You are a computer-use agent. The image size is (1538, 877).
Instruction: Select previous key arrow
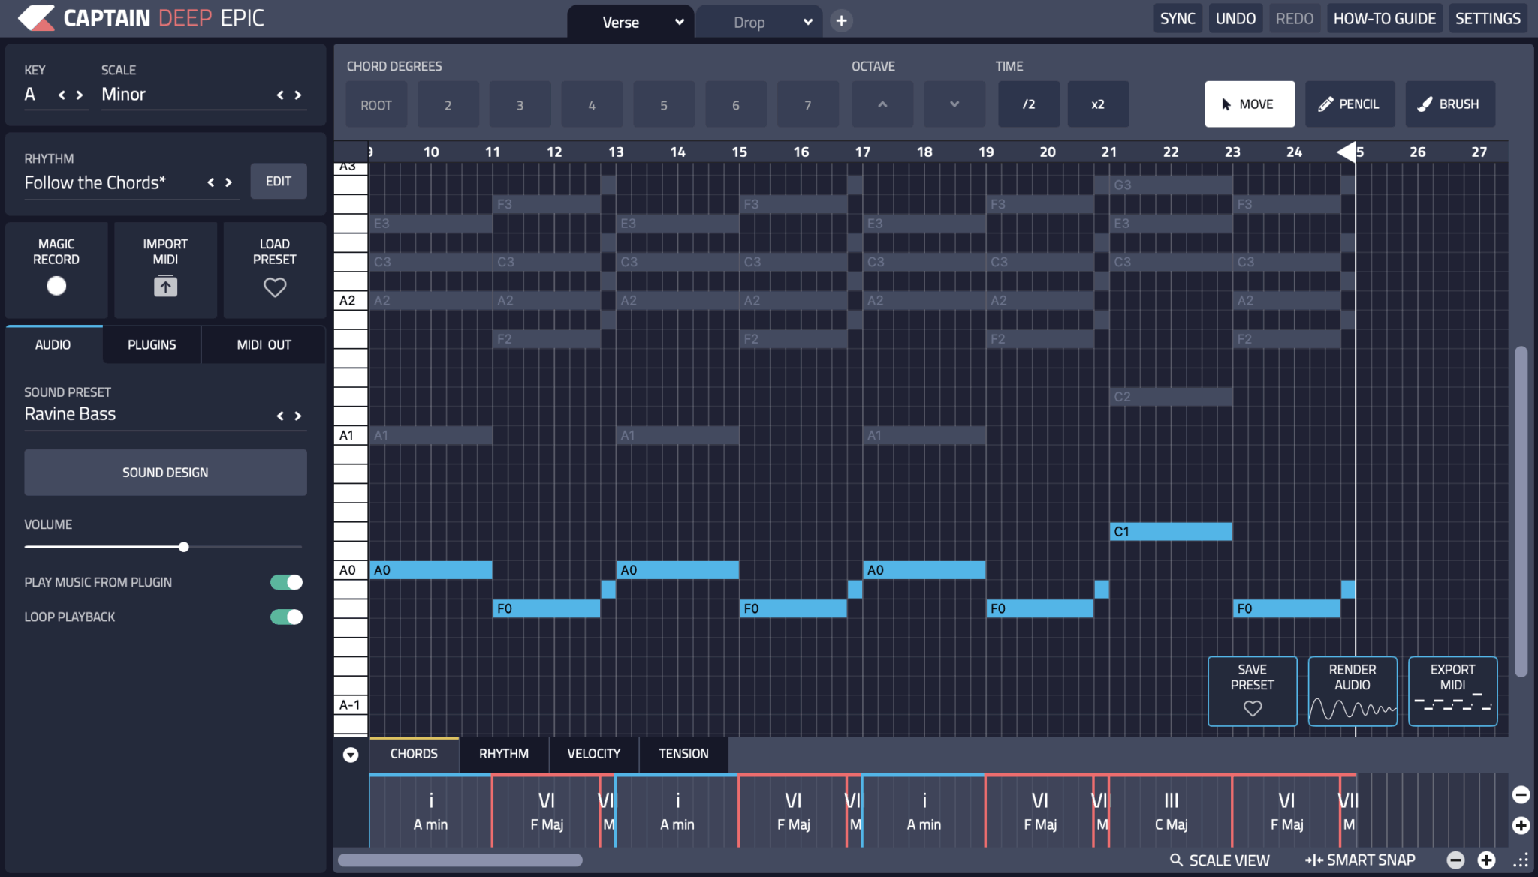click(x=62, y=95)
